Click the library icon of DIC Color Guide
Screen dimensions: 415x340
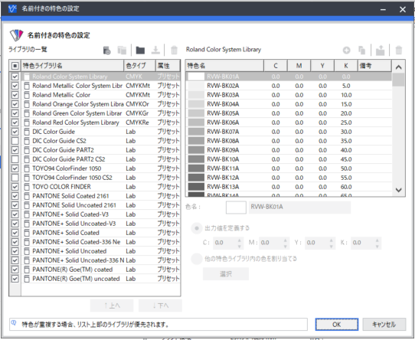(x=27, y=132)
